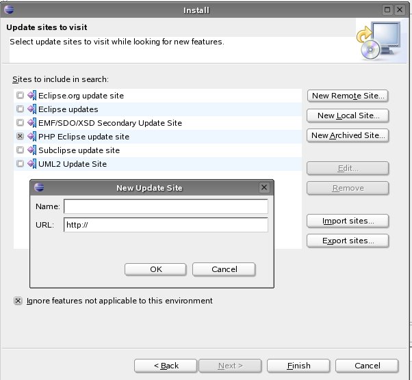This screenshot has height=380, width=412.
Task: Open the New Remote Site dialog
Action: pyautogui.click(x=348, y=96)
